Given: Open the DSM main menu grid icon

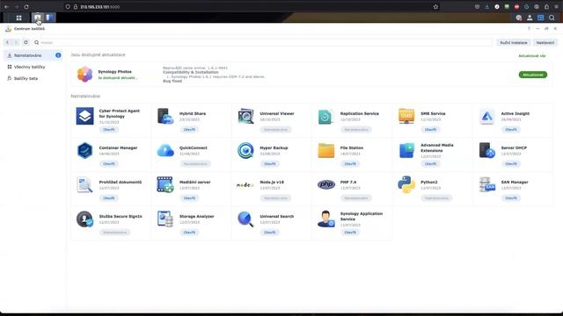Looking at the screenshot, I should pos(18,18).
